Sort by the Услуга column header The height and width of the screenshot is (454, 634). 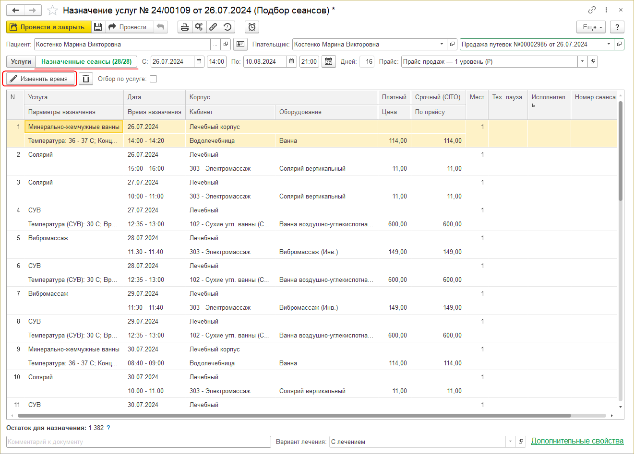pyautogui.click(x=74, y=97)
